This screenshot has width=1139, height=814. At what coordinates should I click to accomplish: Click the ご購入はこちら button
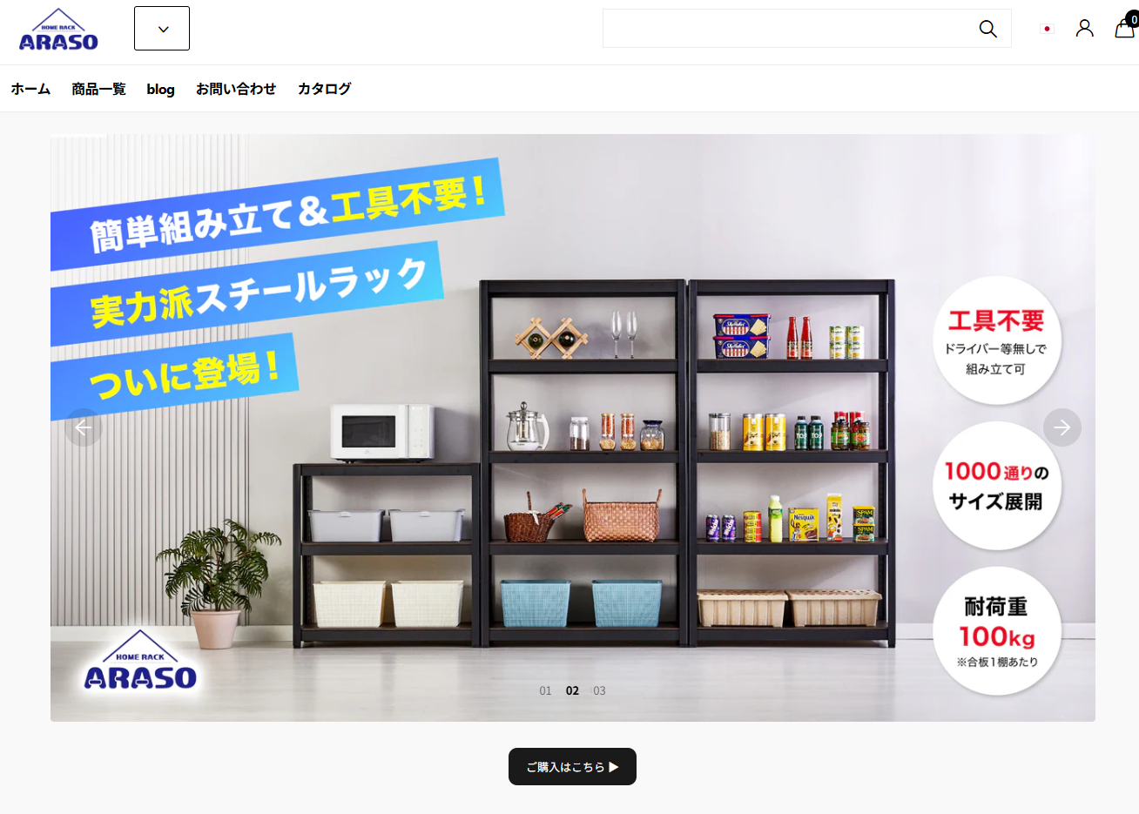[x=572, y=767]
